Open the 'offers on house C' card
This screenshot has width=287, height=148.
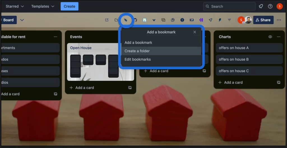249,71
